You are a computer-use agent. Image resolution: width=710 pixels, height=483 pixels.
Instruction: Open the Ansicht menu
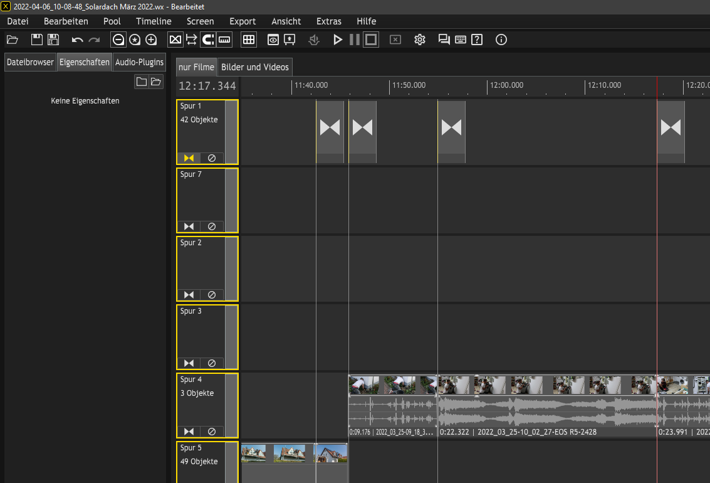coord(286,21)
